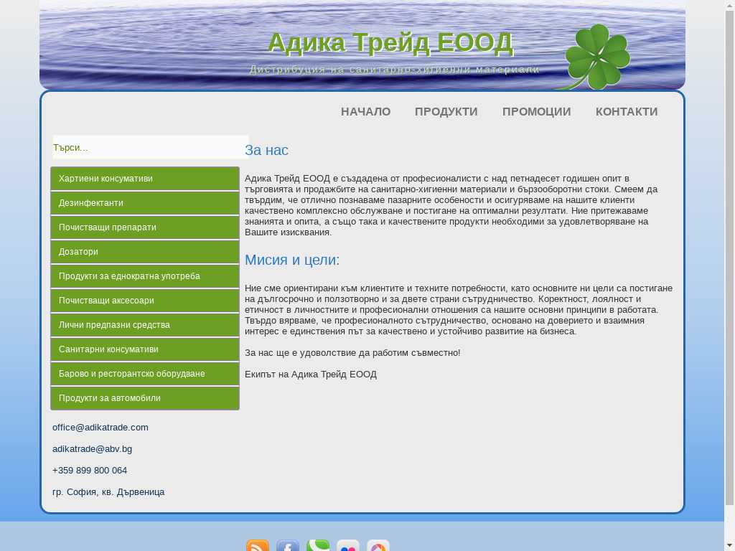This screenshot has width=735, height=551.
Task: Open Продукти за еднократна употреба category
Action: (x=145, y=276)
